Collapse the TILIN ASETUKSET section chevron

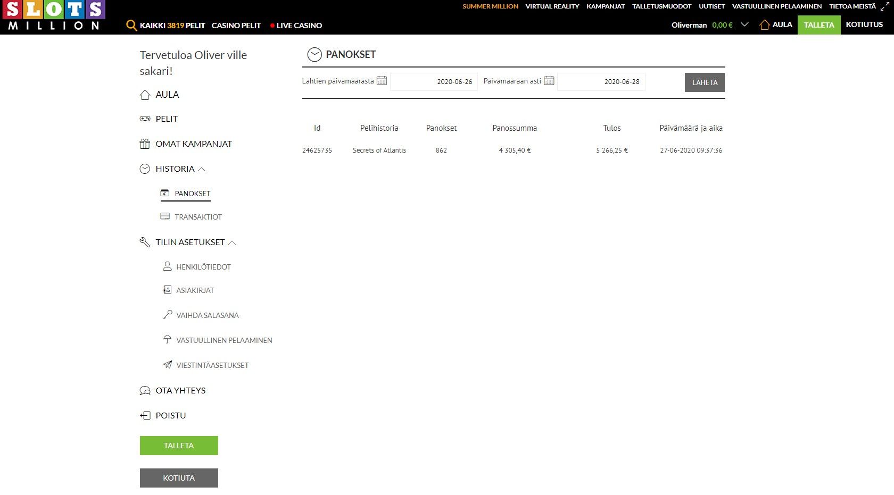(x=232, y=242)
